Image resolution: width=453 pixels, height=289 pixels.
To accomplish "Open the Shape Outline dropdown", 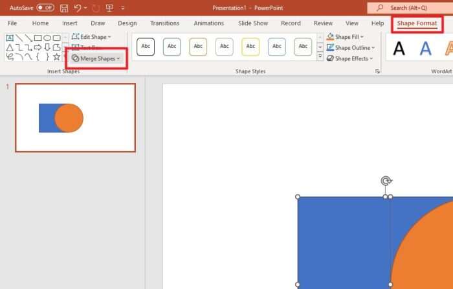I will pos(351,48).
